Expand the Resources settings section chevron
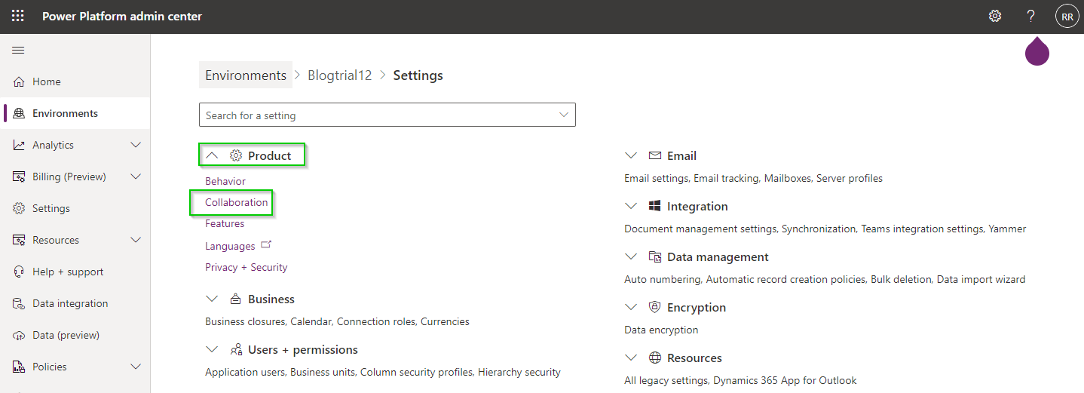 click(x=632, y=358)
